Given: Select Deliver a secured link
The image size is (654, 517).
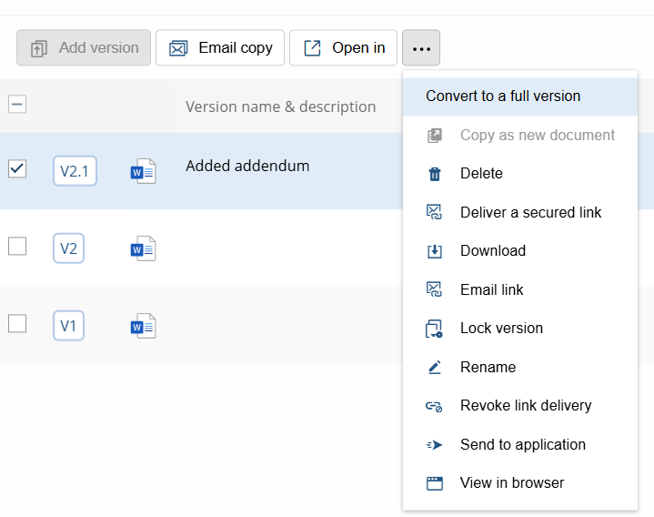Looking at the screenshot, I should (x=520, y=212).
